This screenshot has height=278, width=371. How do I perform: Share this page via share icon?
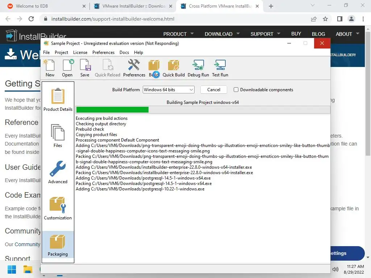pyautogui.click(x=313, y=19)
